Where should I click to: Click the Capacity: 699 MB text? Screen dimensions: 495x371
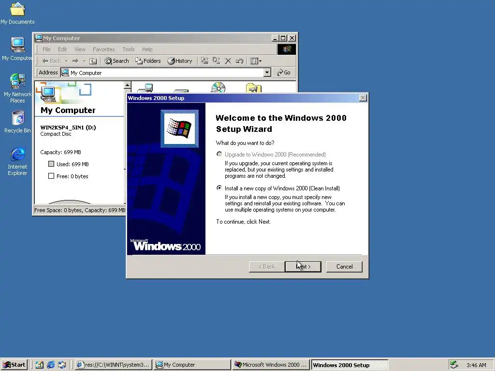pyautogui.click(x=60, y=152)
